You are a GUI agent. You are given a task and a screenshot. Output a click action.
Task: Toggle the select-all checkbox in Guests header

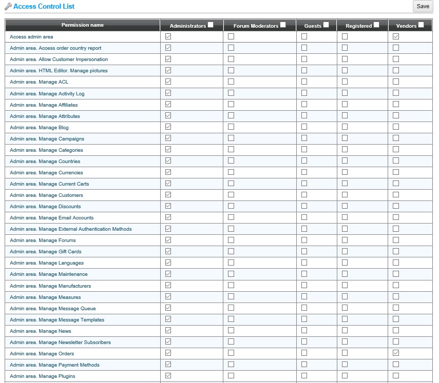pos(326,25)
